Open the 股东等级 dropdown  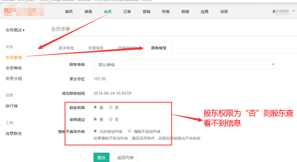(185, 65)
